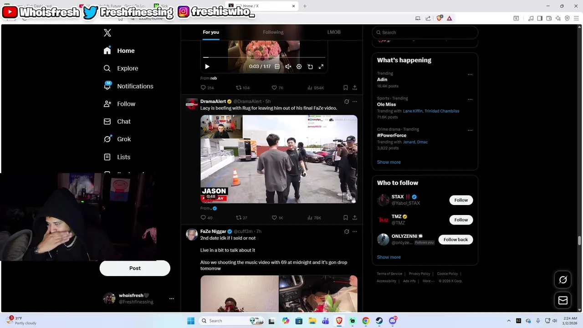Open more options on cuff3m post
This screenshot has height=328, width=583.
355,231
